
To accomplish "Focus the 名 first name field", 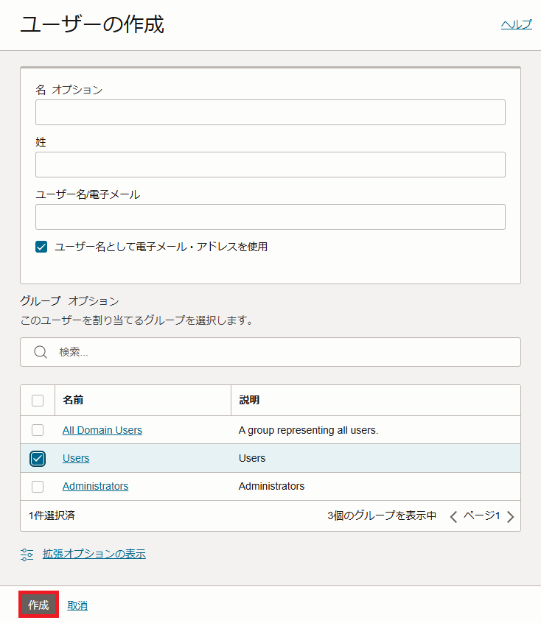I will point(270,113).
